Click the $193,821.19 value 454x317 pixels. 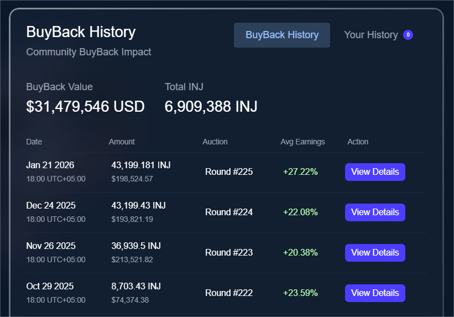point(132,219)
